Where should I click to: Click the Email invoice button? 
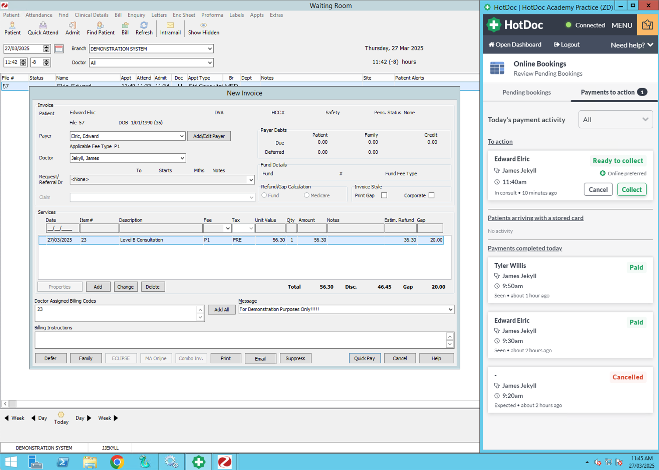[260, 358]
